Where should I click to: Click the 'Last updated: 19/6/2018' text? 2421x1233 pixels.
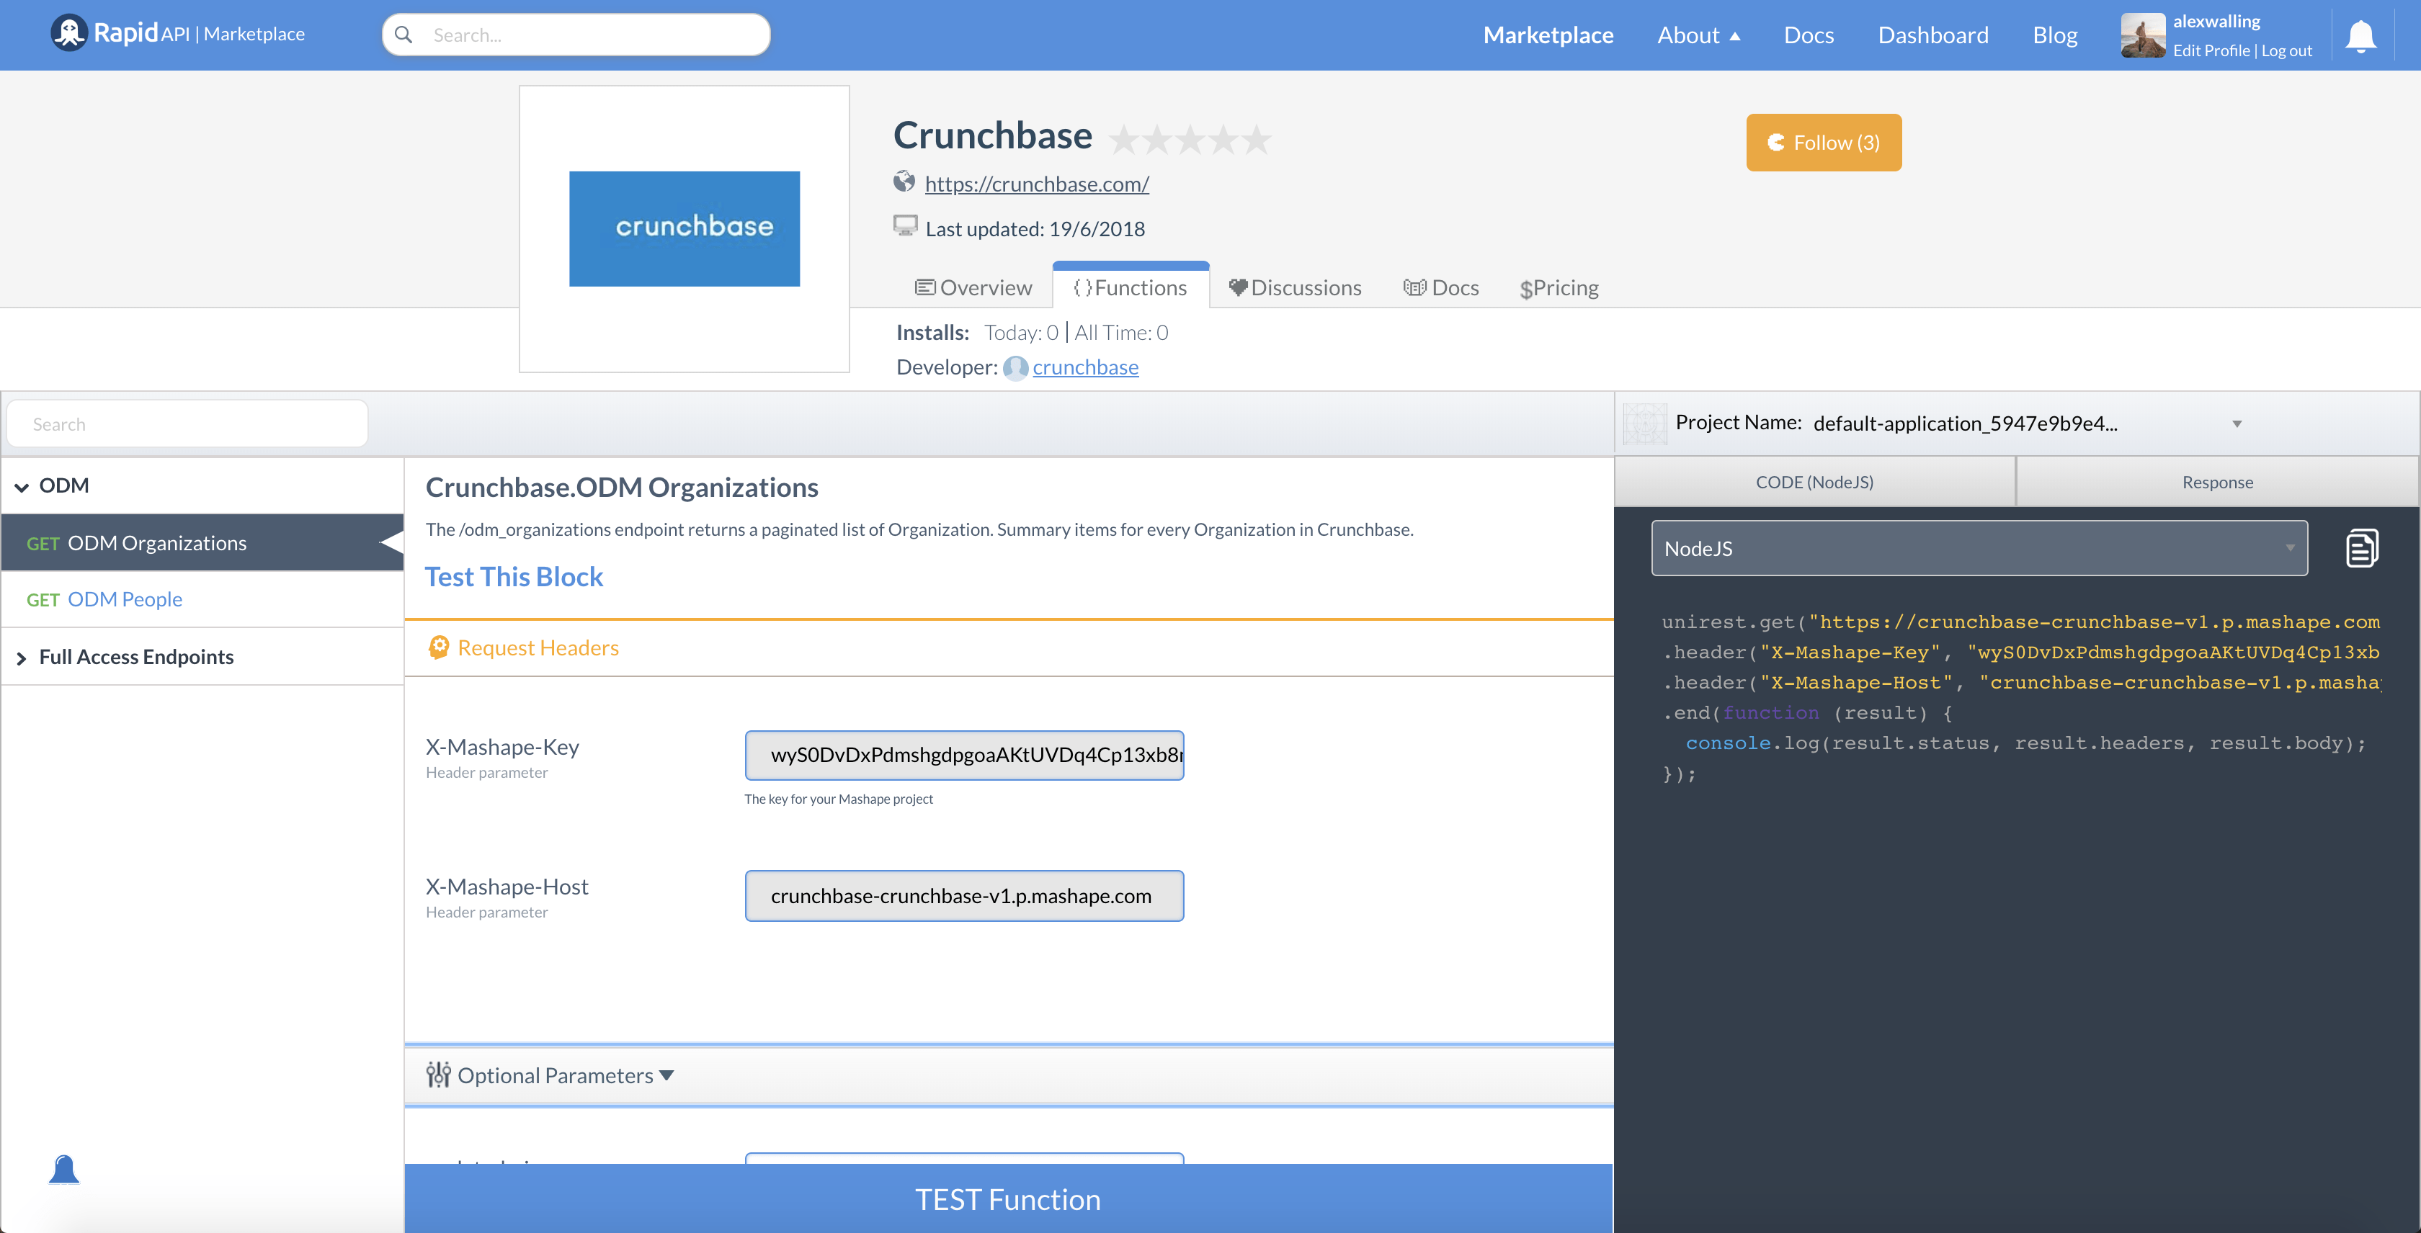click(1035, 229)
